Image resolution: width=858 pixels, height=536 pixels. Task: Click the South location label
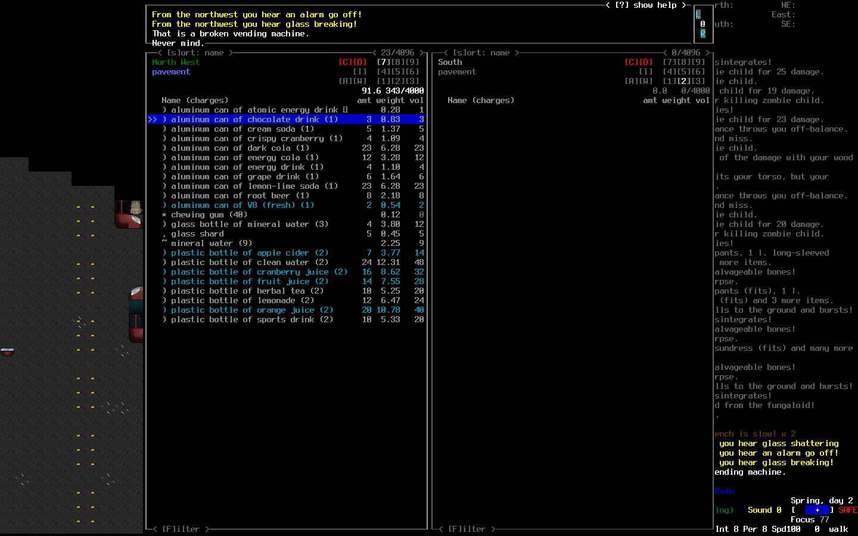click(x=450, y=62)
